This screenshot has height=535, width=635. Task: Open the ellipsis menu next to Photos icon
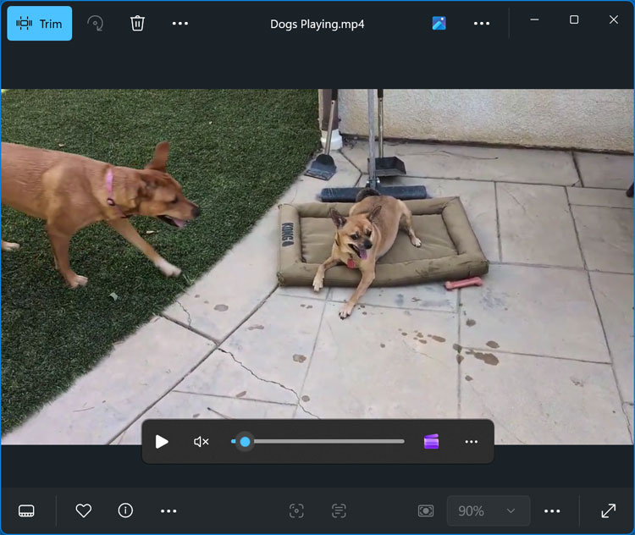click(482, 24)
